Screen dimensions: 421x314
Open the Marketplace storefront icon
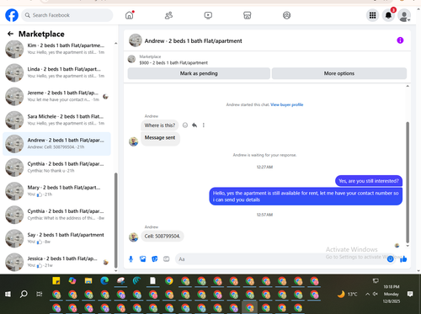pos(248,15)
